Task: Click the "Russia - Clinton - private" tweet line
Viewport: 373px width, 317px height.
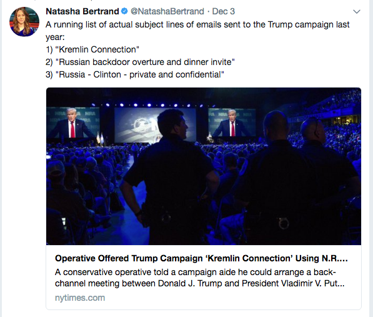Action: click(135, 74)
